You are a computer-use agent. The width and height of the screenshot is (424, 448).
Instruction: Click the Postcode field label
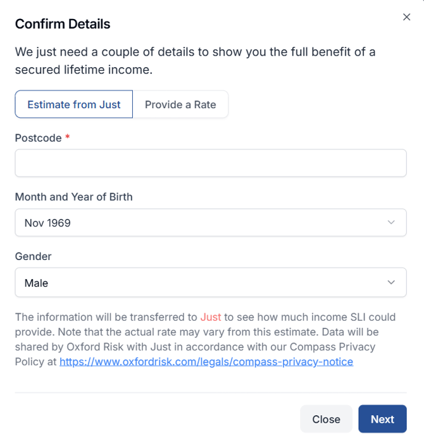(38, 137)
